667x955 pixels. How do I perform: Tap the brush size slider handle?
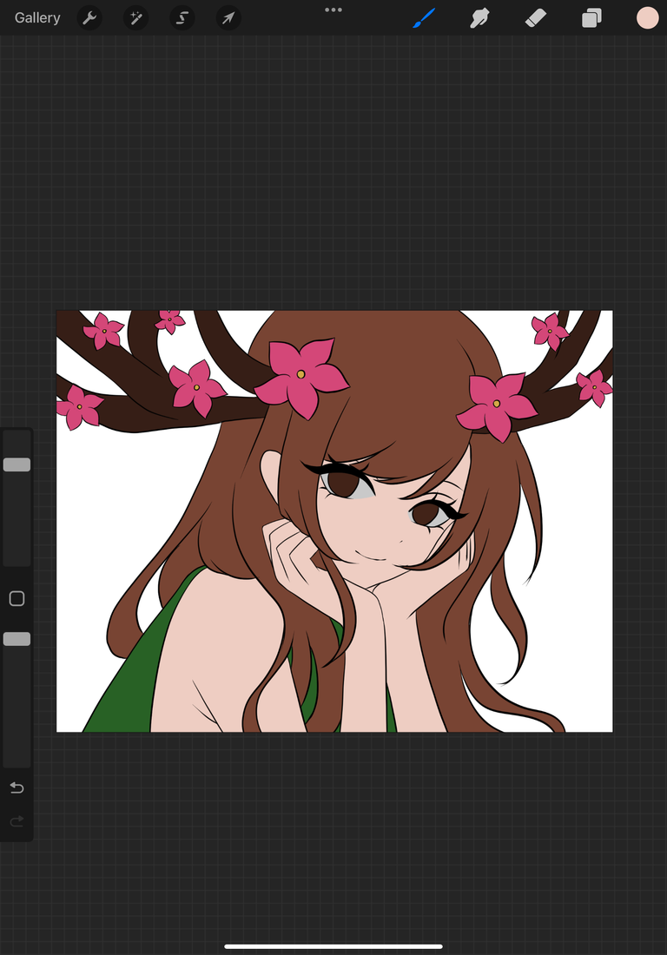click(x=17, y=464)
